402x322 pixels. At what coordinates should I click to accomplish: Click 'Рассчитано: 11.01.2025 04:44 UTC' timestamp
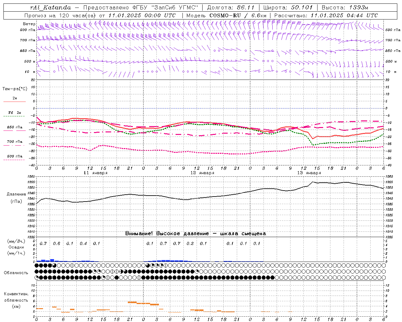(x=326, y=15)
